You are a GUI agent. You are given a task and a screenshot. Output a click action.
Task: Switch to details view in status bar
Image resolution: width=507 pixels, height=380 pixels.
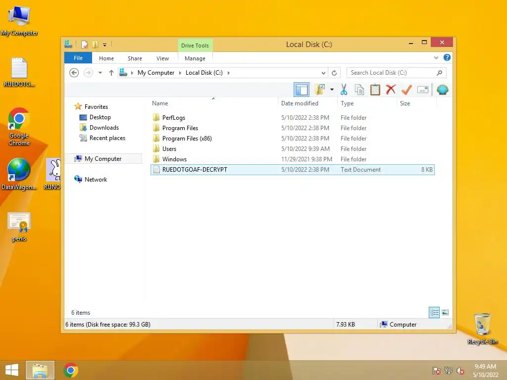434,313
